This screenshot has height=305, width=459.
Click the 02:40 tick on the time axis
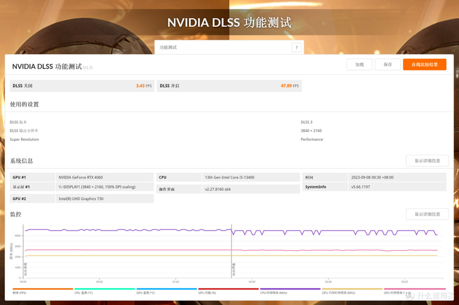point(328,282)
